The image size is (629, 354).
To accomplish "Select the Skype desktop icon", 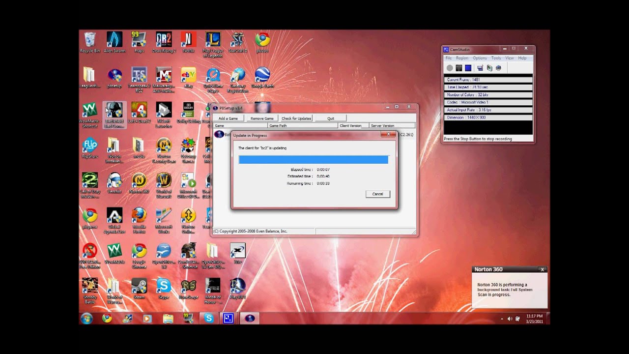I will coord(164,289).
